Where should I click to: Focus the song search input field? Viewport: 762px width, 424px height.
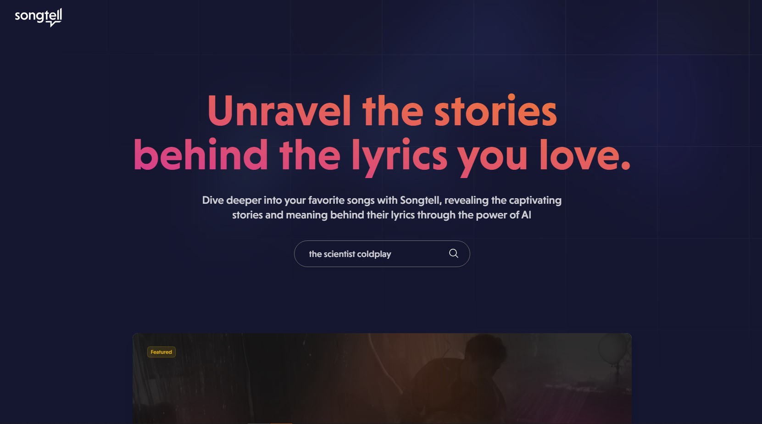tap(382, 254)
